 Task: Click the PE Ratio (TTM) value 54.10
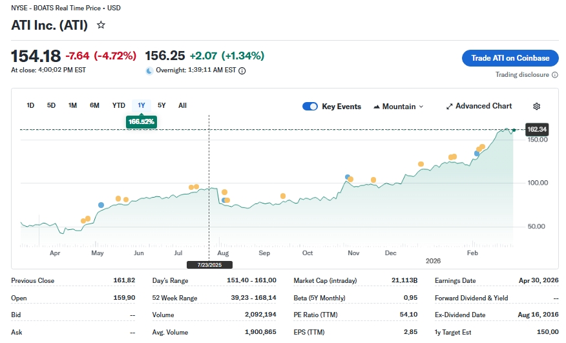coord(408,315)
